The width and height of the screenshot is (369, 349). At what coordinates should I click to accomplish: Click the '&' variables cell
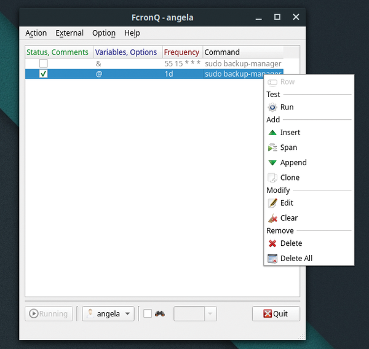(128, 63)
